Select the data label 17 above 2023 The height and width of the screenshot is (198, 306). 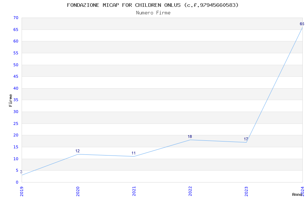point(246,139)
